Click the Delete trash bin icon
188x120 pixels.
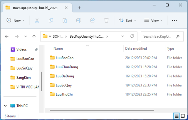click(x=106, y=20)
